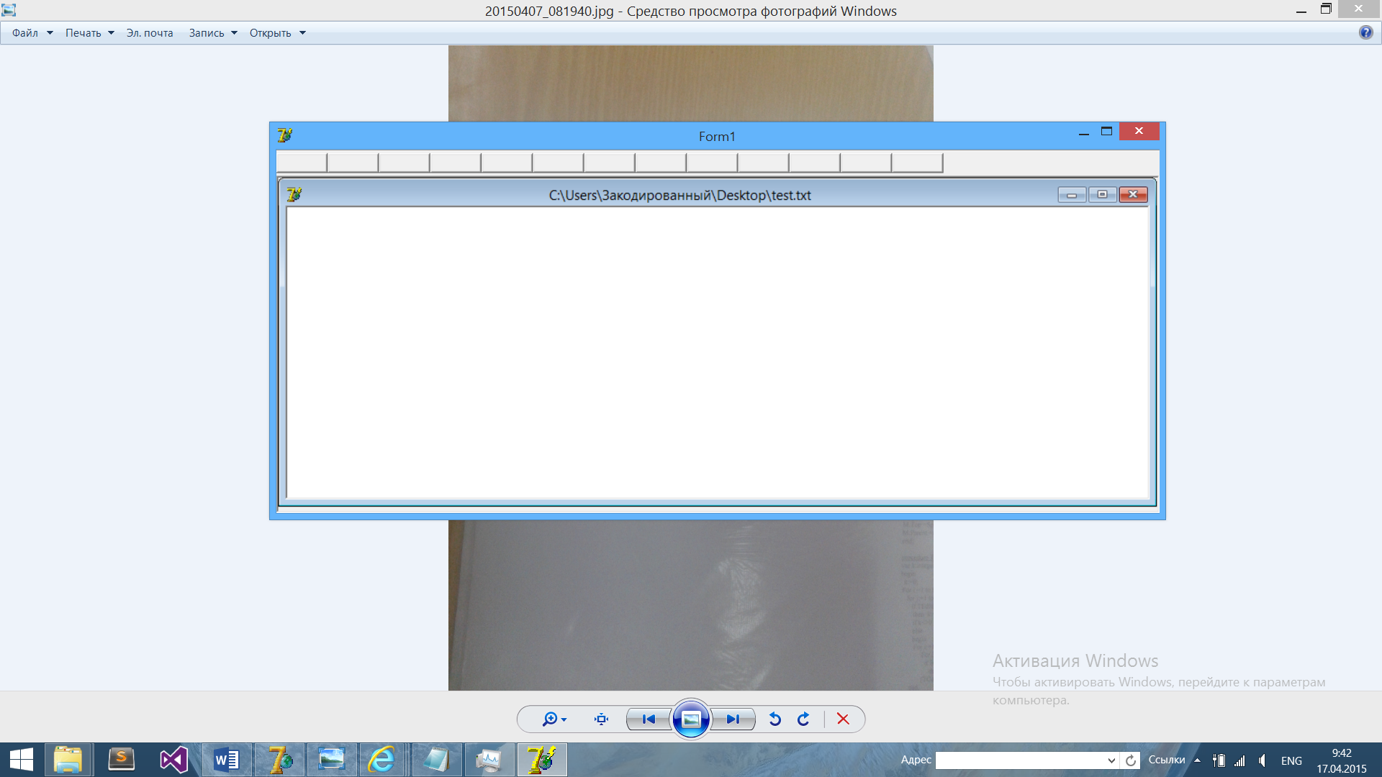The image size is (1382, 777).
Task: Switch the ENG input language indicator
Action: [x=1291, y=760]
